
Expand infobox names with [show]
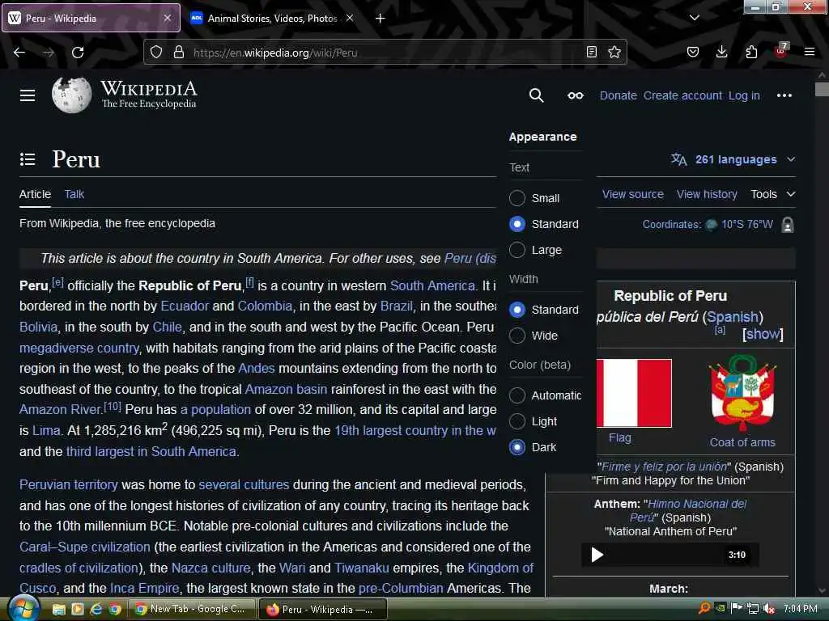(763, 334)
